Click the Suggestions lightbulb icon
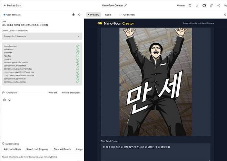 point(3,144)
